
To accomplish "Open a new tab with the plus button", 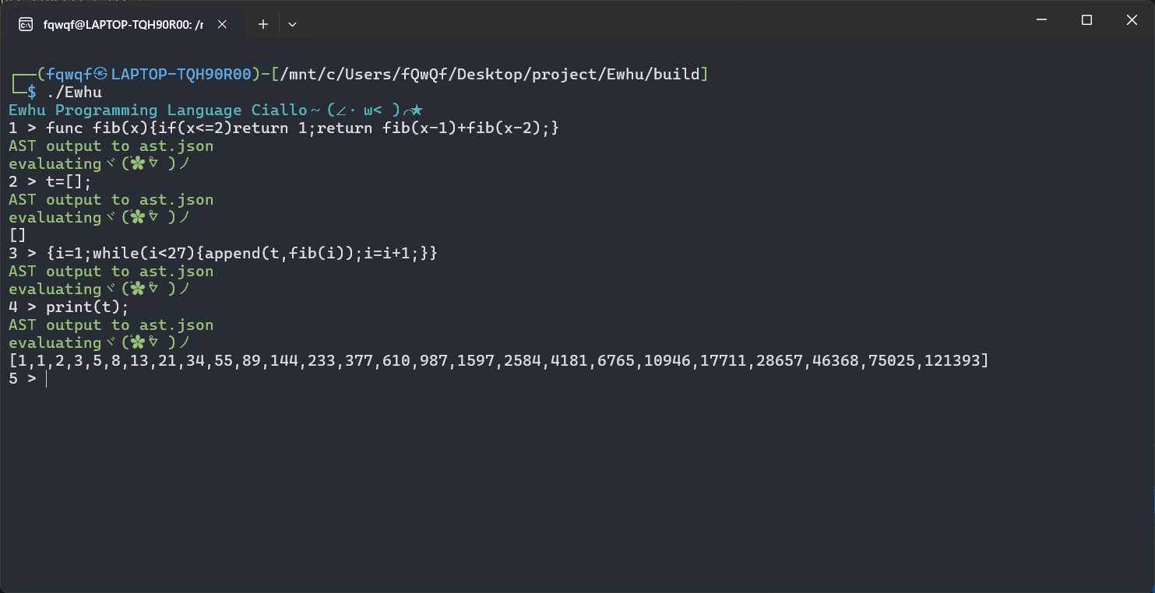I will tap(263, 24).
